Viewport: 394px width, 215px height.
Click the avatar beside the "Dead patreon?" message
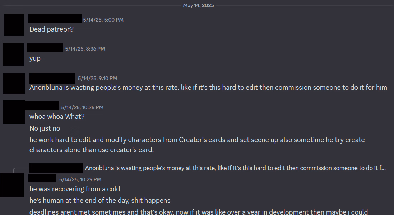click(x=14, y=25)
